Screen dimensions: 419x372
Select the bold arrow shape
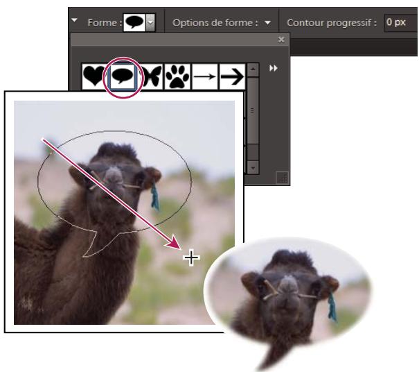pos(232,76)
